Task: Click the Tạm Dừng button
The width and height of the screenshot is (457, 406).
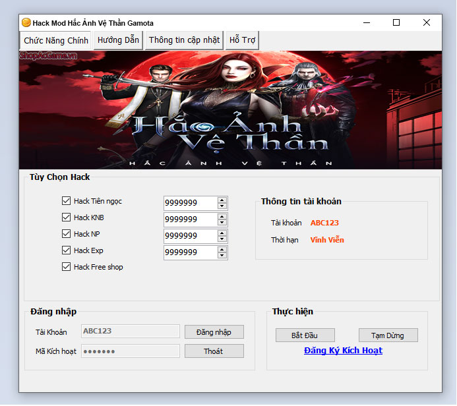Action: (x=388, y=335)
